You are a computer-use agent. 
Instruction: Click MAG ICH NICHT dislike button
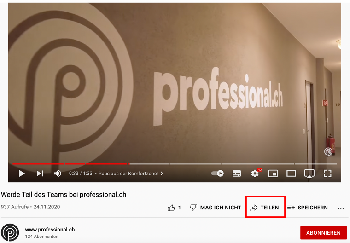(216, 208)
